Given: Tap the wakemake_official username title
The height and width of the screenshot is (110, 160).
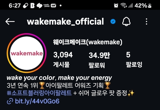Looking at the screenshot, I should click(65, 21).
